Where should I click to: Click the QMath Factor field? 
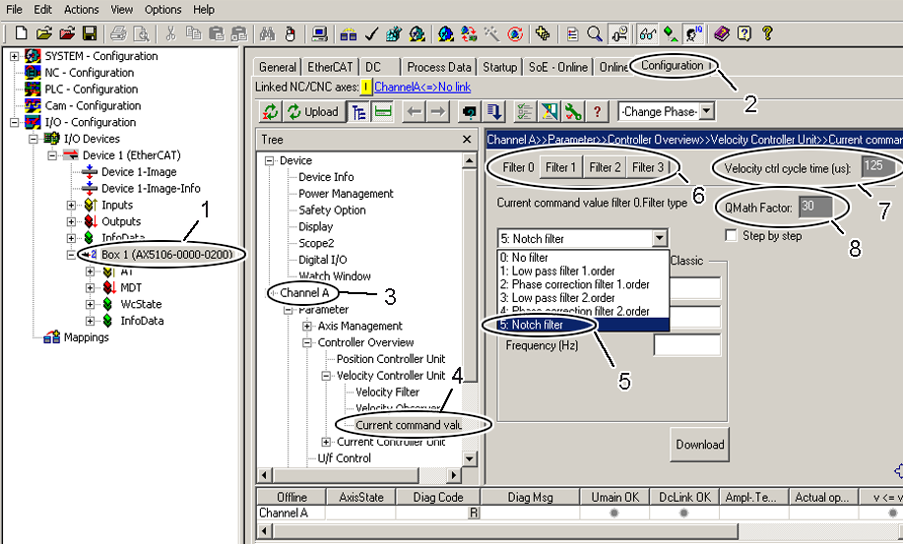click(x=815, y=208)
